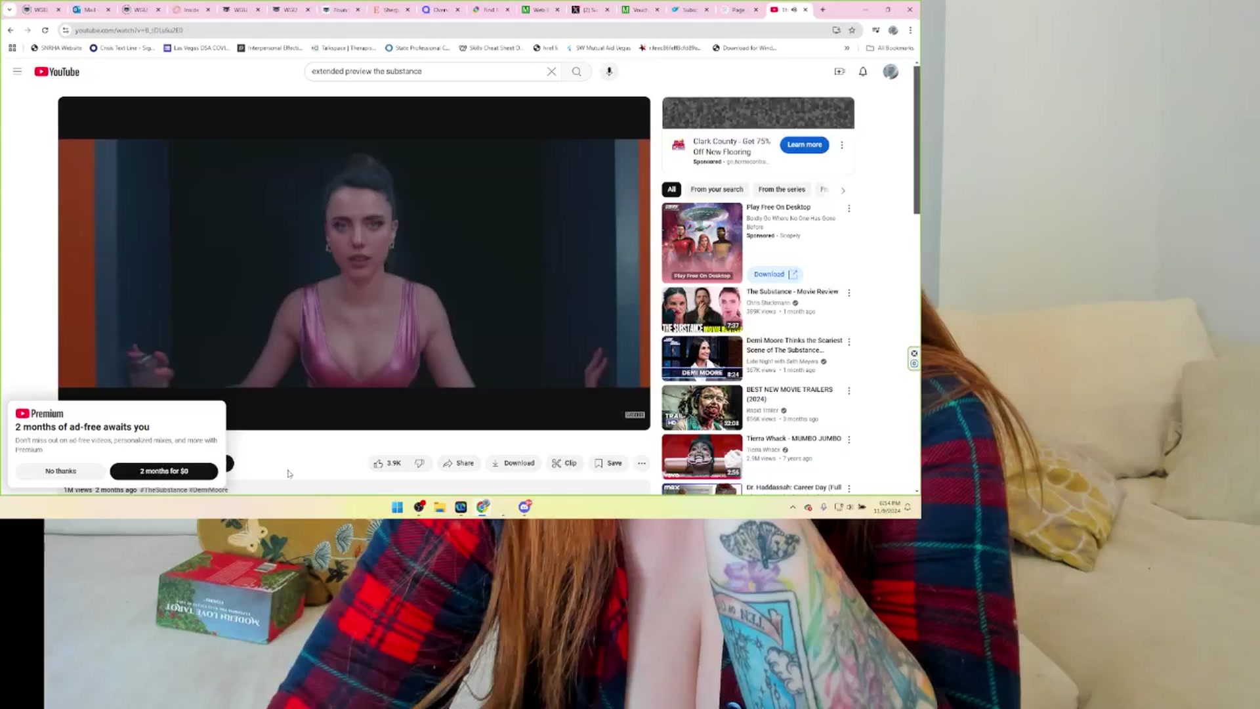
Task: Open the taskbar volume icon
Action: (x=850, y=507)
